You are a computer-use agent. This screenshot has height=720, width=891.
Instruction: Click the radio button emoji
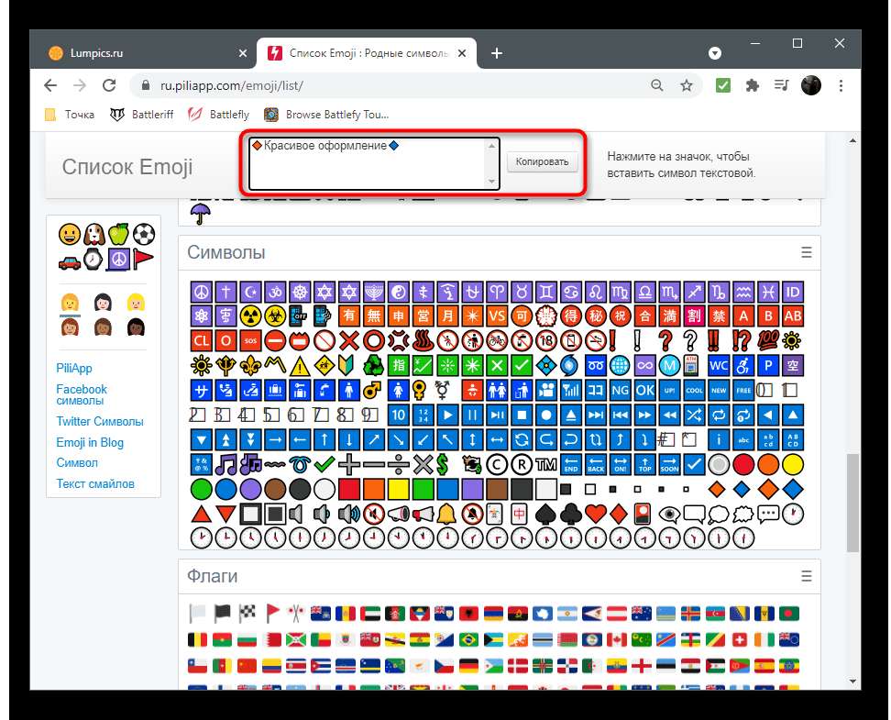pos(720,464)
